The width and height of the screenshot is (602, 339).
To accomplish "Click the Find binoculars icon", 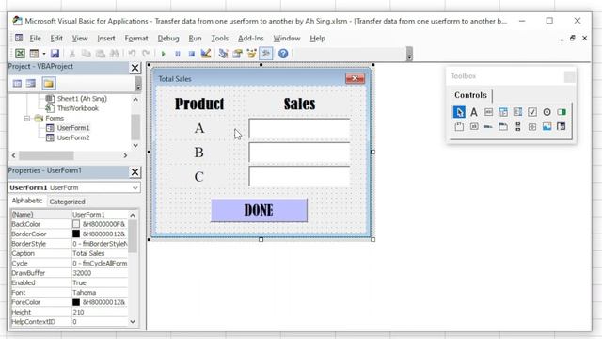I will point(115,54).
